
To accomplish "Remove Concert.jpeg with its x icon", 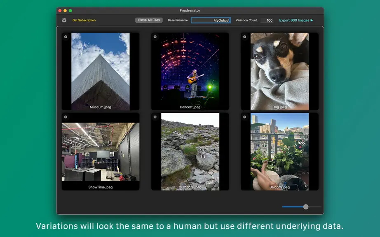I will click(x=155, y=37).
